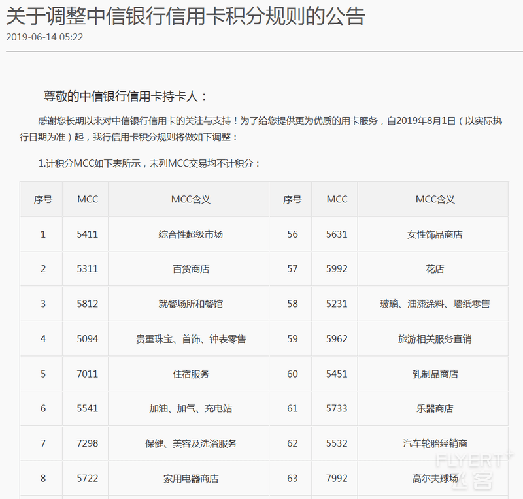The image size is (523, 499).
Task: Click cell 贵重珠宝、首饰、钟表零售
Action: tap(191, 339)
